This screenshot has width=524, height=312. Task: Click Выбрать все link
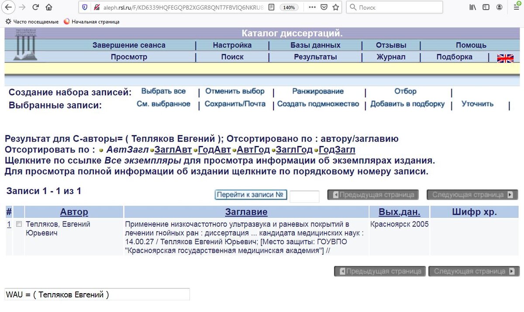tap(163, 91)
